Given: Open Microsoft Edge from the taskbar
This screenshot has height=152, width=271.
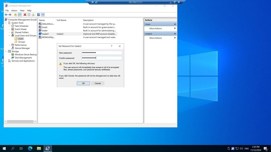Looking at the screenshot, I should pyautogui.click(x=30, y=149).
